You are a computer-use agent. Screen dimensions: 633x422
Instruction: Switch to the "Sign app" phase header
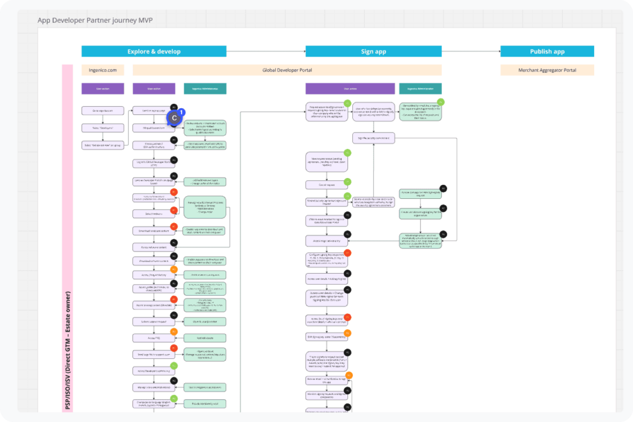pyautogui.click(x=373, y=51)
